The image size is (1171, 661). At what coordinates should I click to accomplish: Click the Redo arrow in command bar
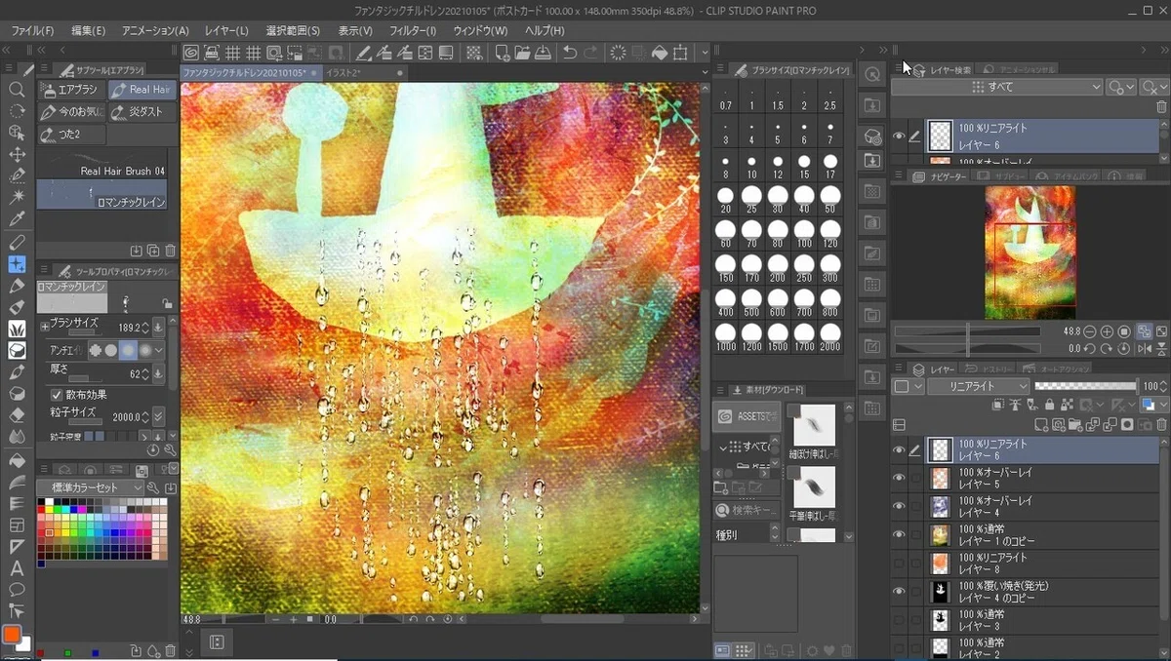point(591,53)
